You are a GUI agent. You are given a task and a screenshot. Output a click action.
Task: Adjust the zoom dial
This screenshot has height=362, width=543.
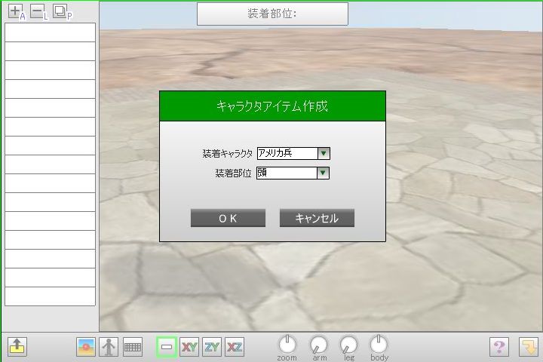(287, 345)
